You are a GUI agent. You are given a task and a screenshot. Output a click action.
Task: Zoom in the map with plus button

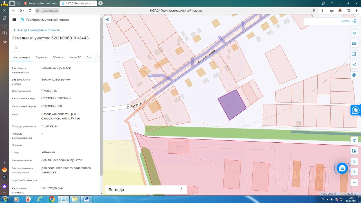354,172
